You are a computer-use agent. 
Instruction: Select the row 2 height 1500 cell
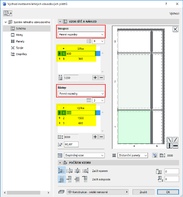81,118
